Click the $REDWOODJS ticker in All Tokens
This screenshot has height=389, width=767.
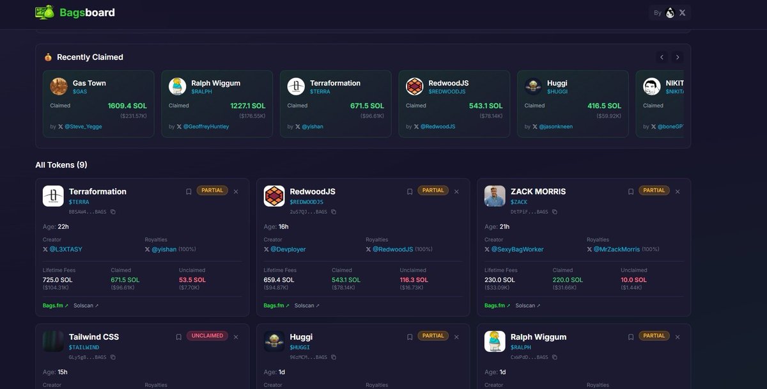[306, 202]
